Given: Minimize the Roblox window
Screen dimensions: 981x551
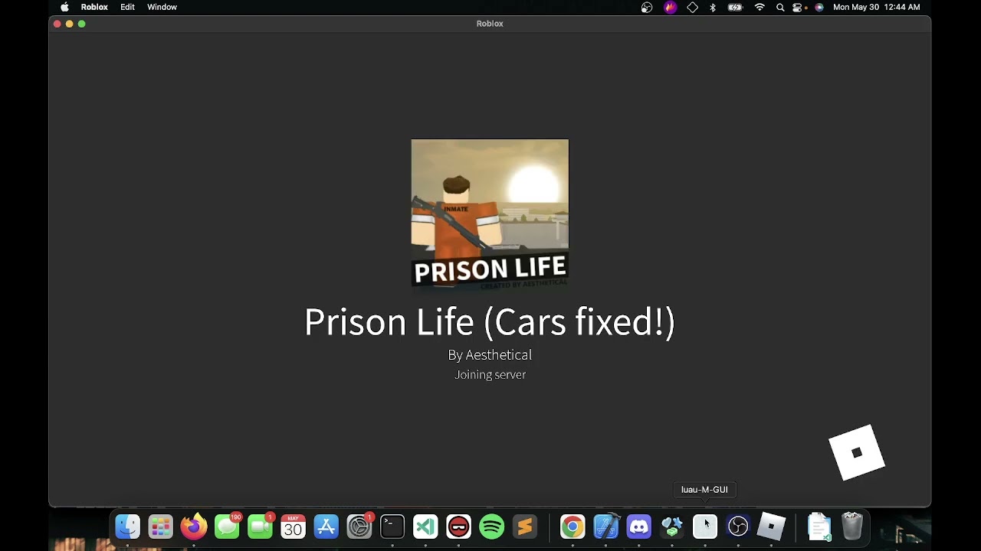Looking at the screenshot, I should point(69,24).
